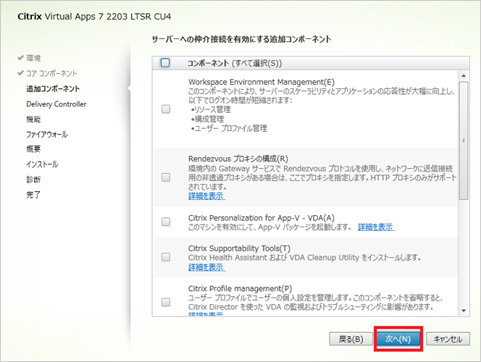Viewport: 481px width, 362px height.
Task: Click the キャンセル cancel button
Action: click(x=448, y=339)
